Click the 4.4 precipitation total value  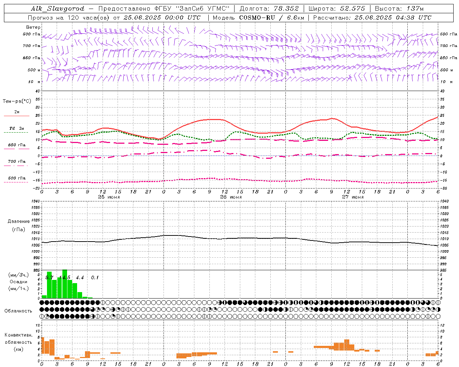[80, 278]
